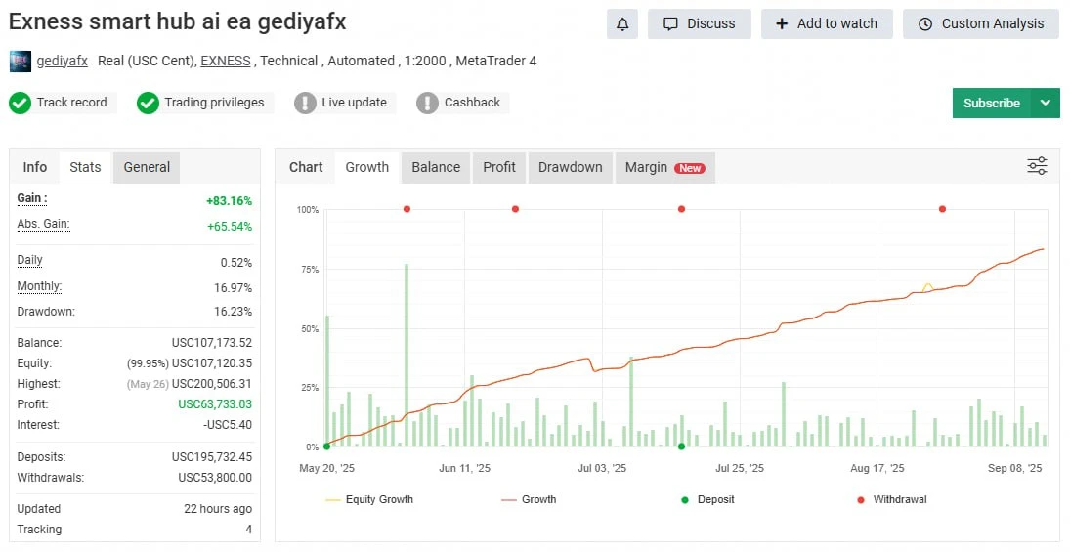
Task: Open chart settings sliders icon
Action: 1037,166
